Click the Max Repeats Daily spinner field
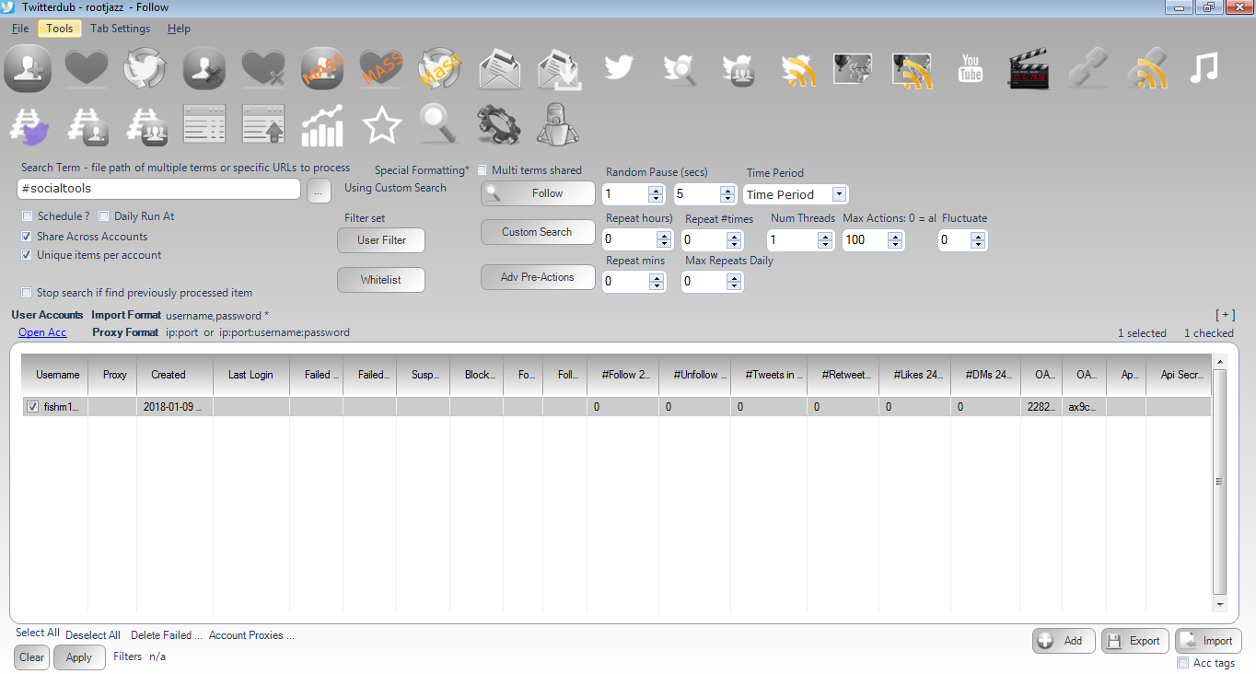This screenshot has width=1256, height=674. pos(712,282)
